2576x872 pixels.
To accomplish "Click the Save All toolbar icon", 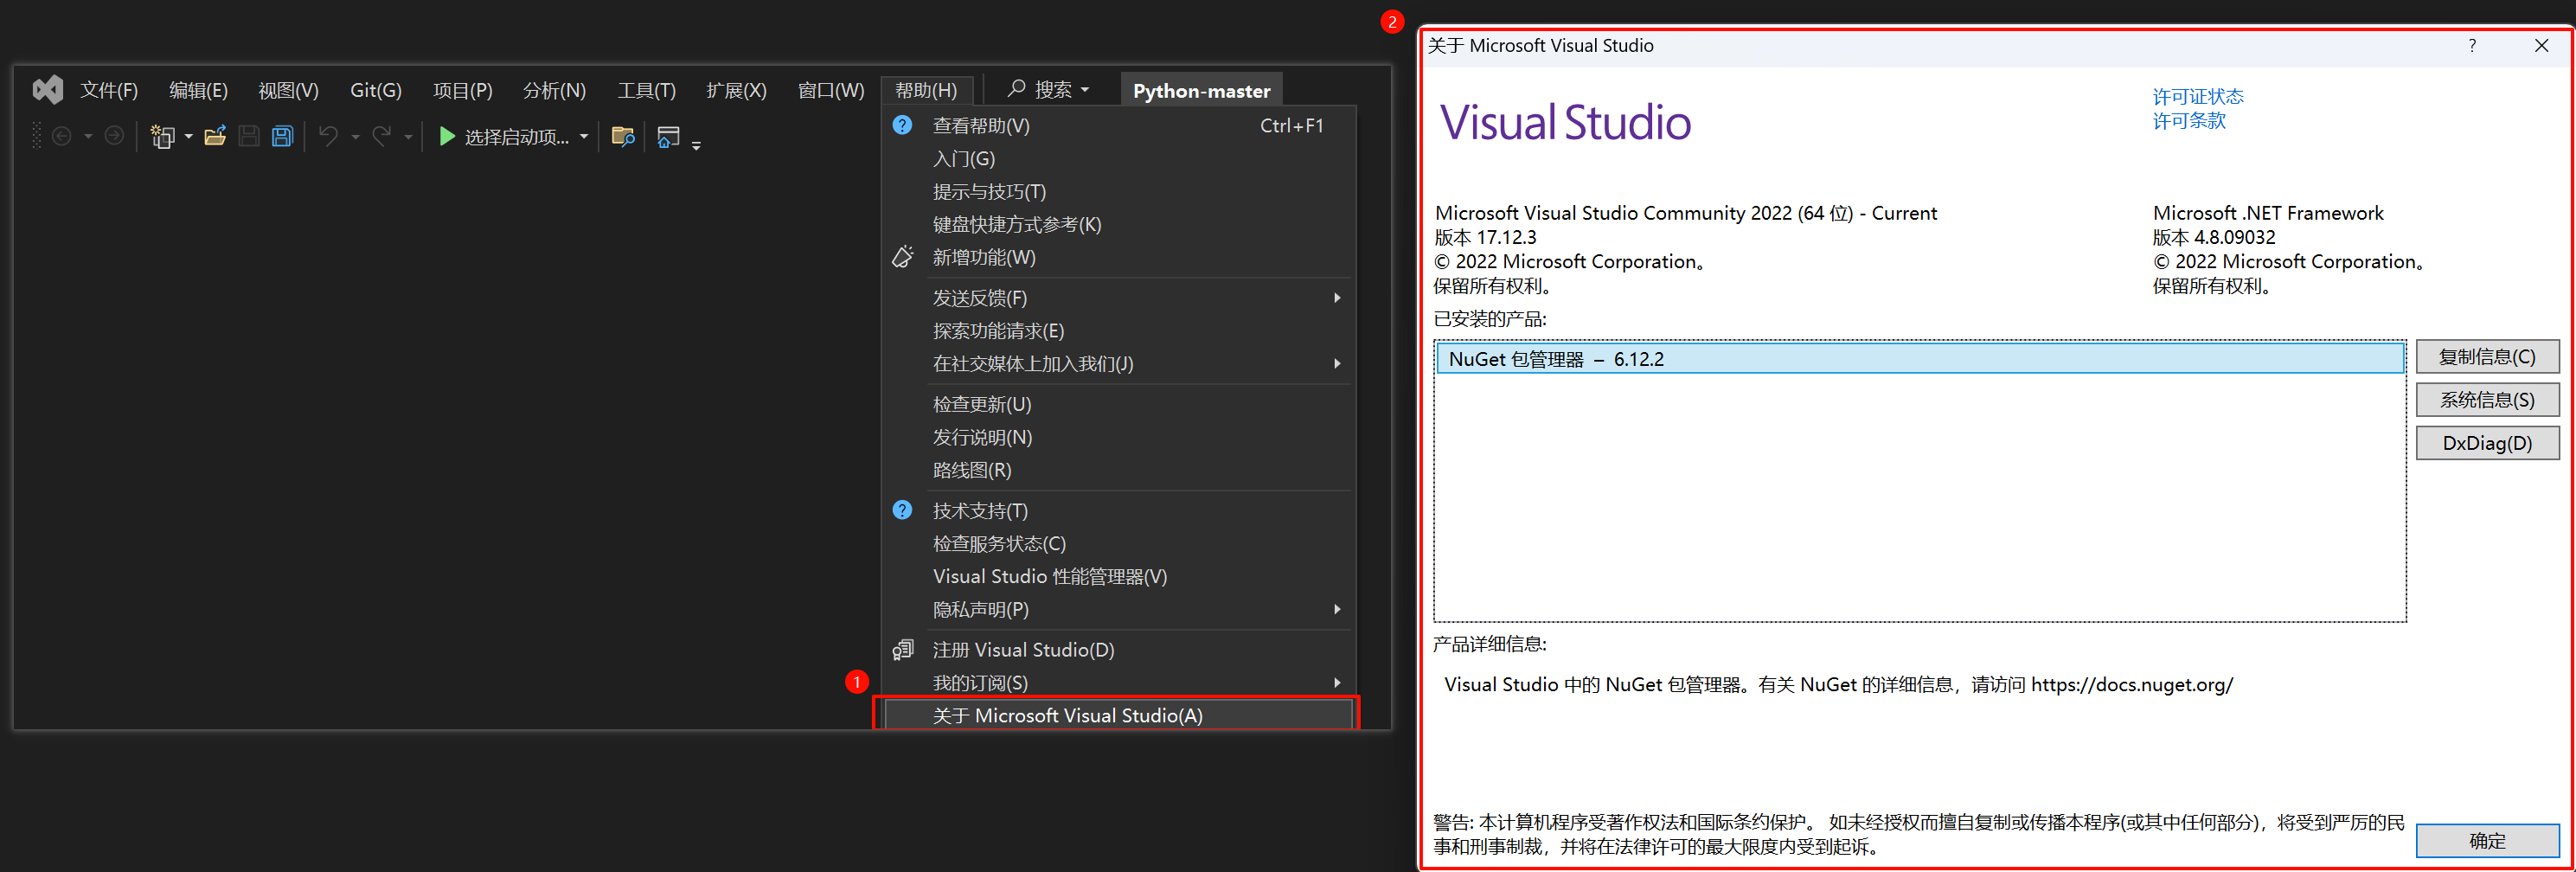I will pyautogui.click(x=283, y=136).
